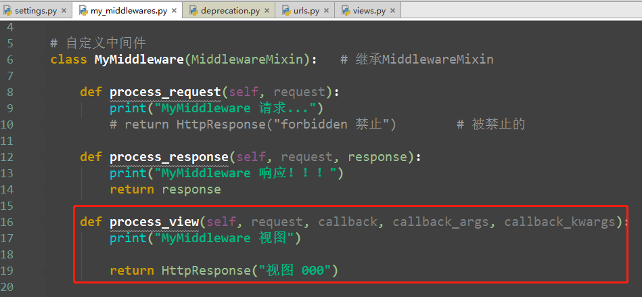Open the views.py tab
Screen dimensions: 642x297
click(369, 10)
